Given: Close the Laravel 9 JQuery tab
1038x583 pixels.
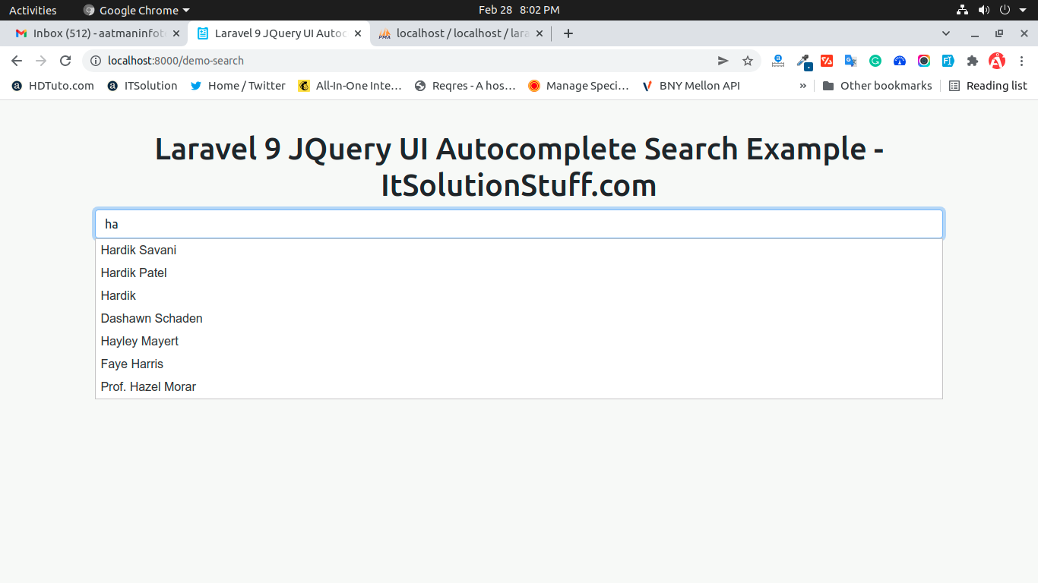Looking at the screenshot, I should point(358,33).
